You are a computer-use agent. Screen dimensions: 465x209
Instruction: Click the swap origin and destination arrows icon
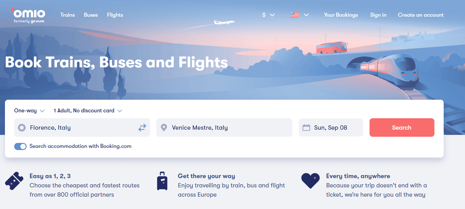coord(142,127)
